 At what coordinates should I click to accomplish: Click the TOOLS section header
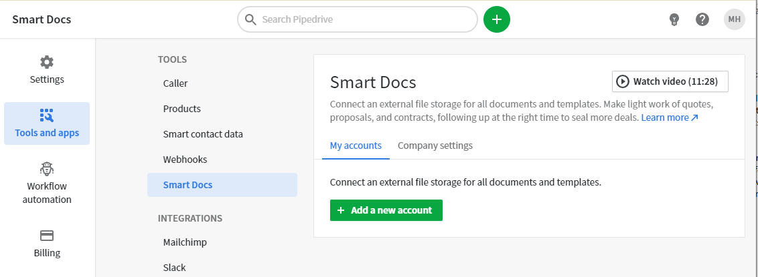[x=172, y=59]
